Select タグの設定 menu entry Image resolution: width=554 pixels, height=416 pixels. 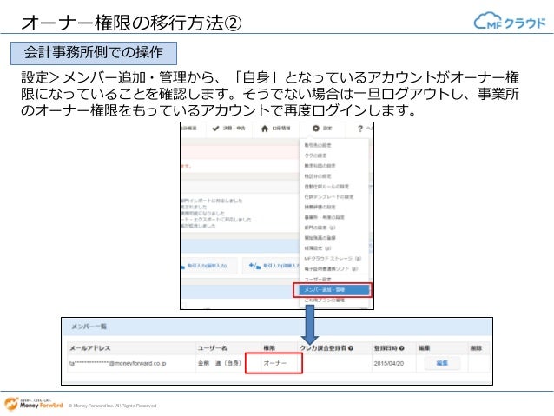[315, 155]
